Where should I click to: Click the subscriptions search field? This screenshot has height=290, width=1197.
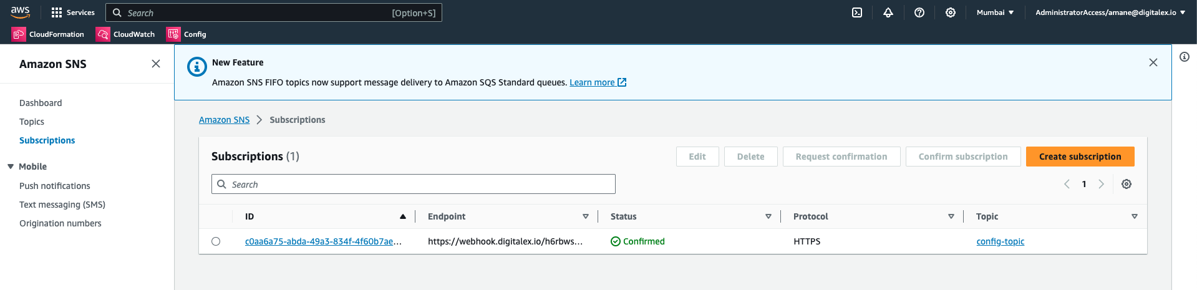414,184
